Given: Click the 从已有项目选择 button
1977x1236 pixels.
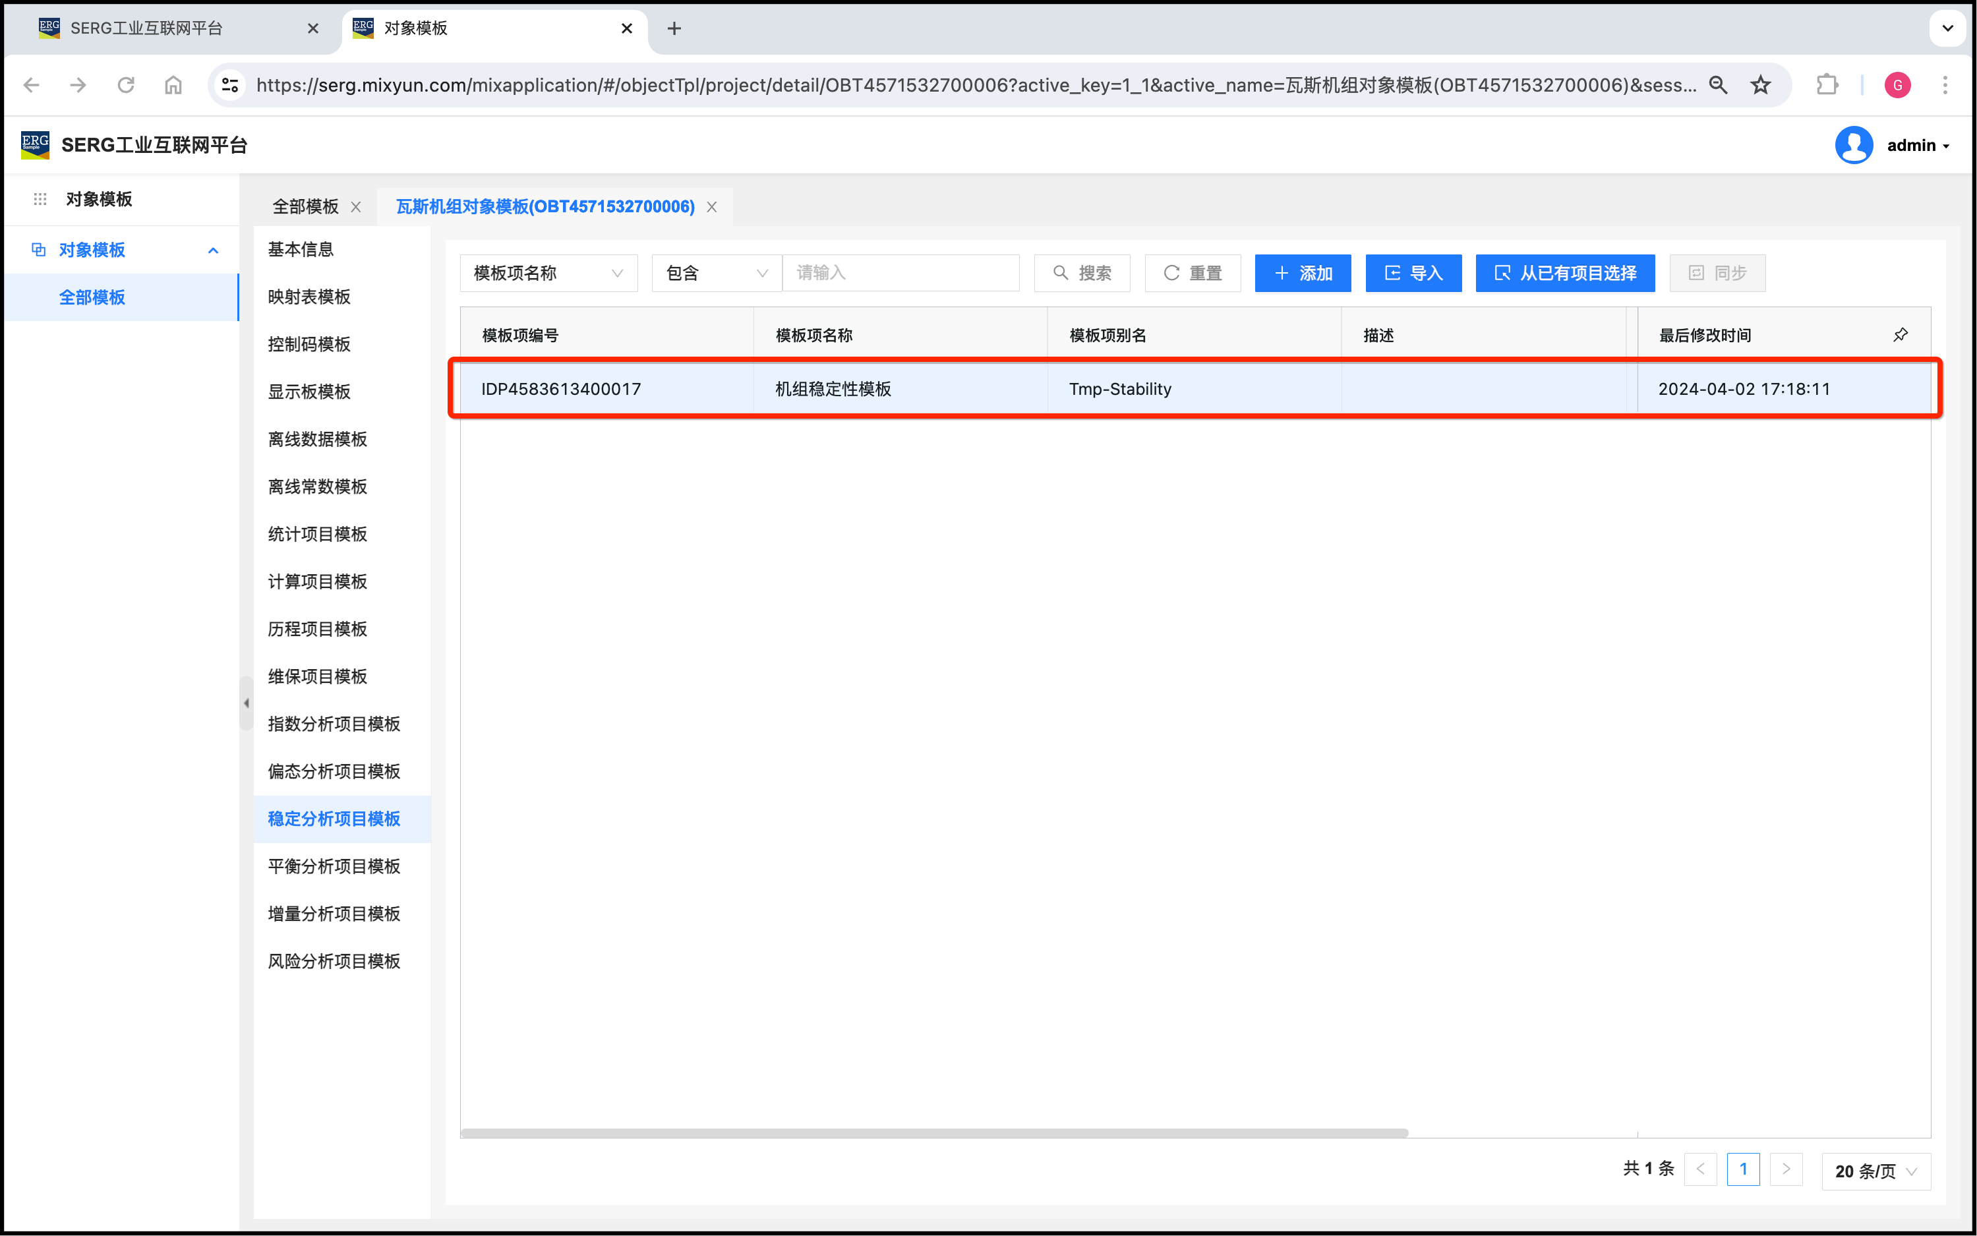Looking at the screenshot, I should click(x=1564, y=273).
